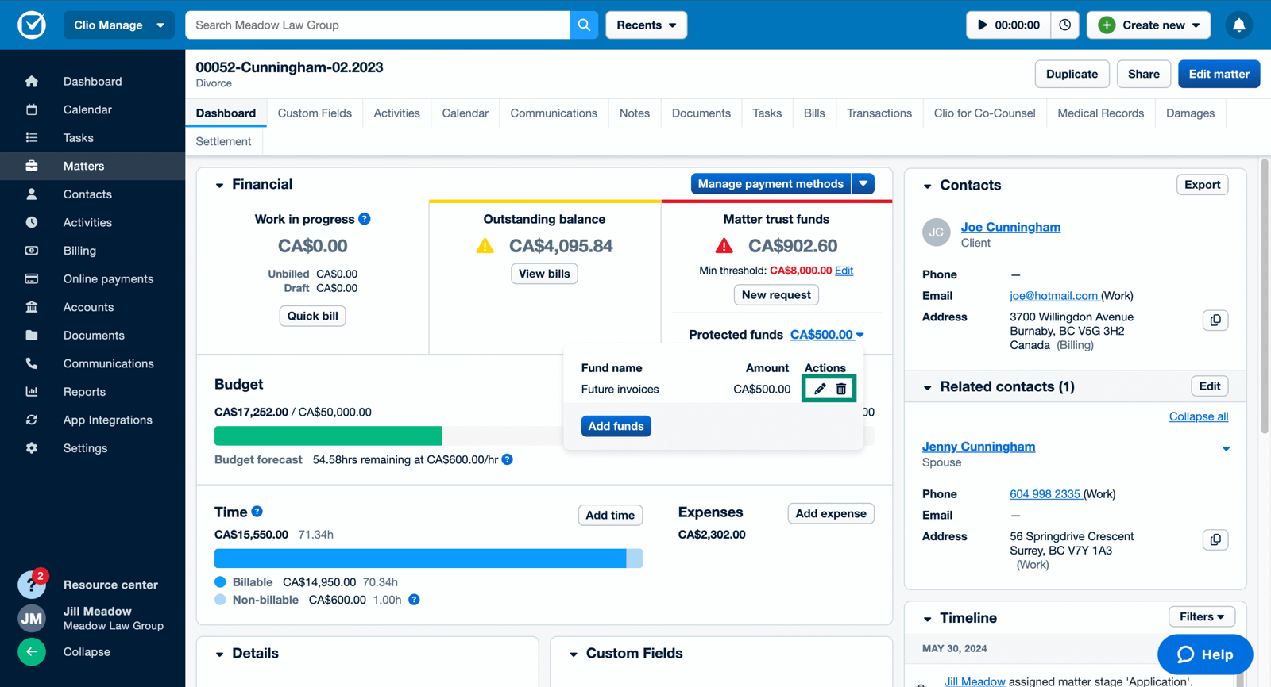Click the Settings gear icon
Viewport: 1271px width, 687px height.
[x=32, y=447]
